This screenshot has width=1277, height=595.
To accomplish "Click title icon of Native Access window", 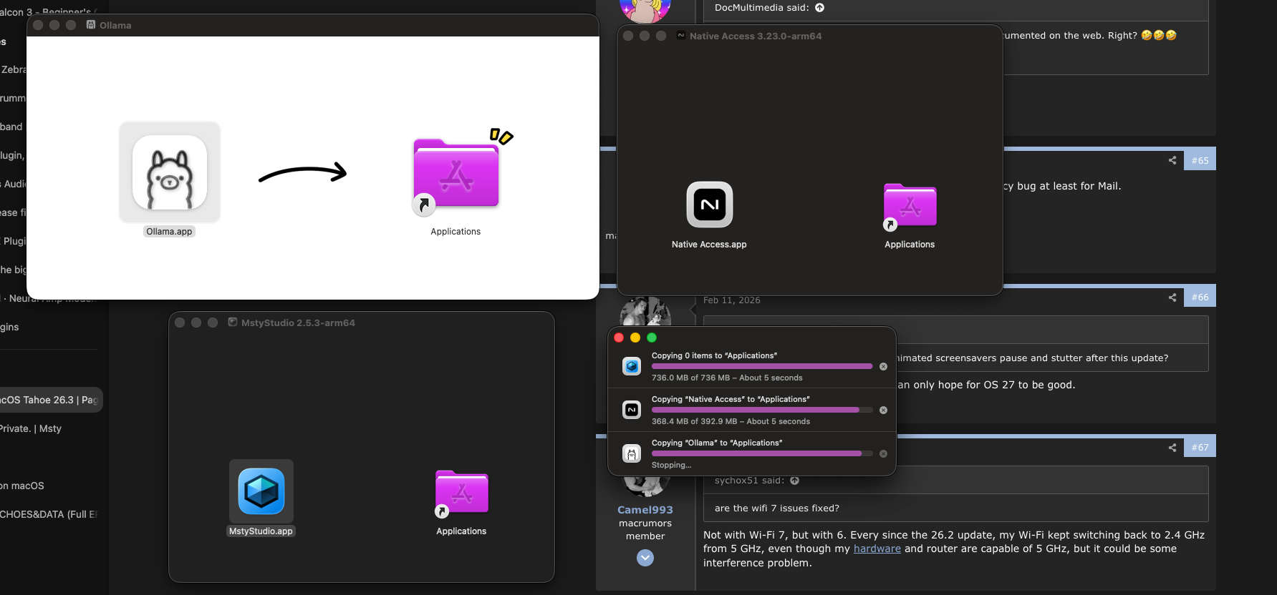I will 681,36.
